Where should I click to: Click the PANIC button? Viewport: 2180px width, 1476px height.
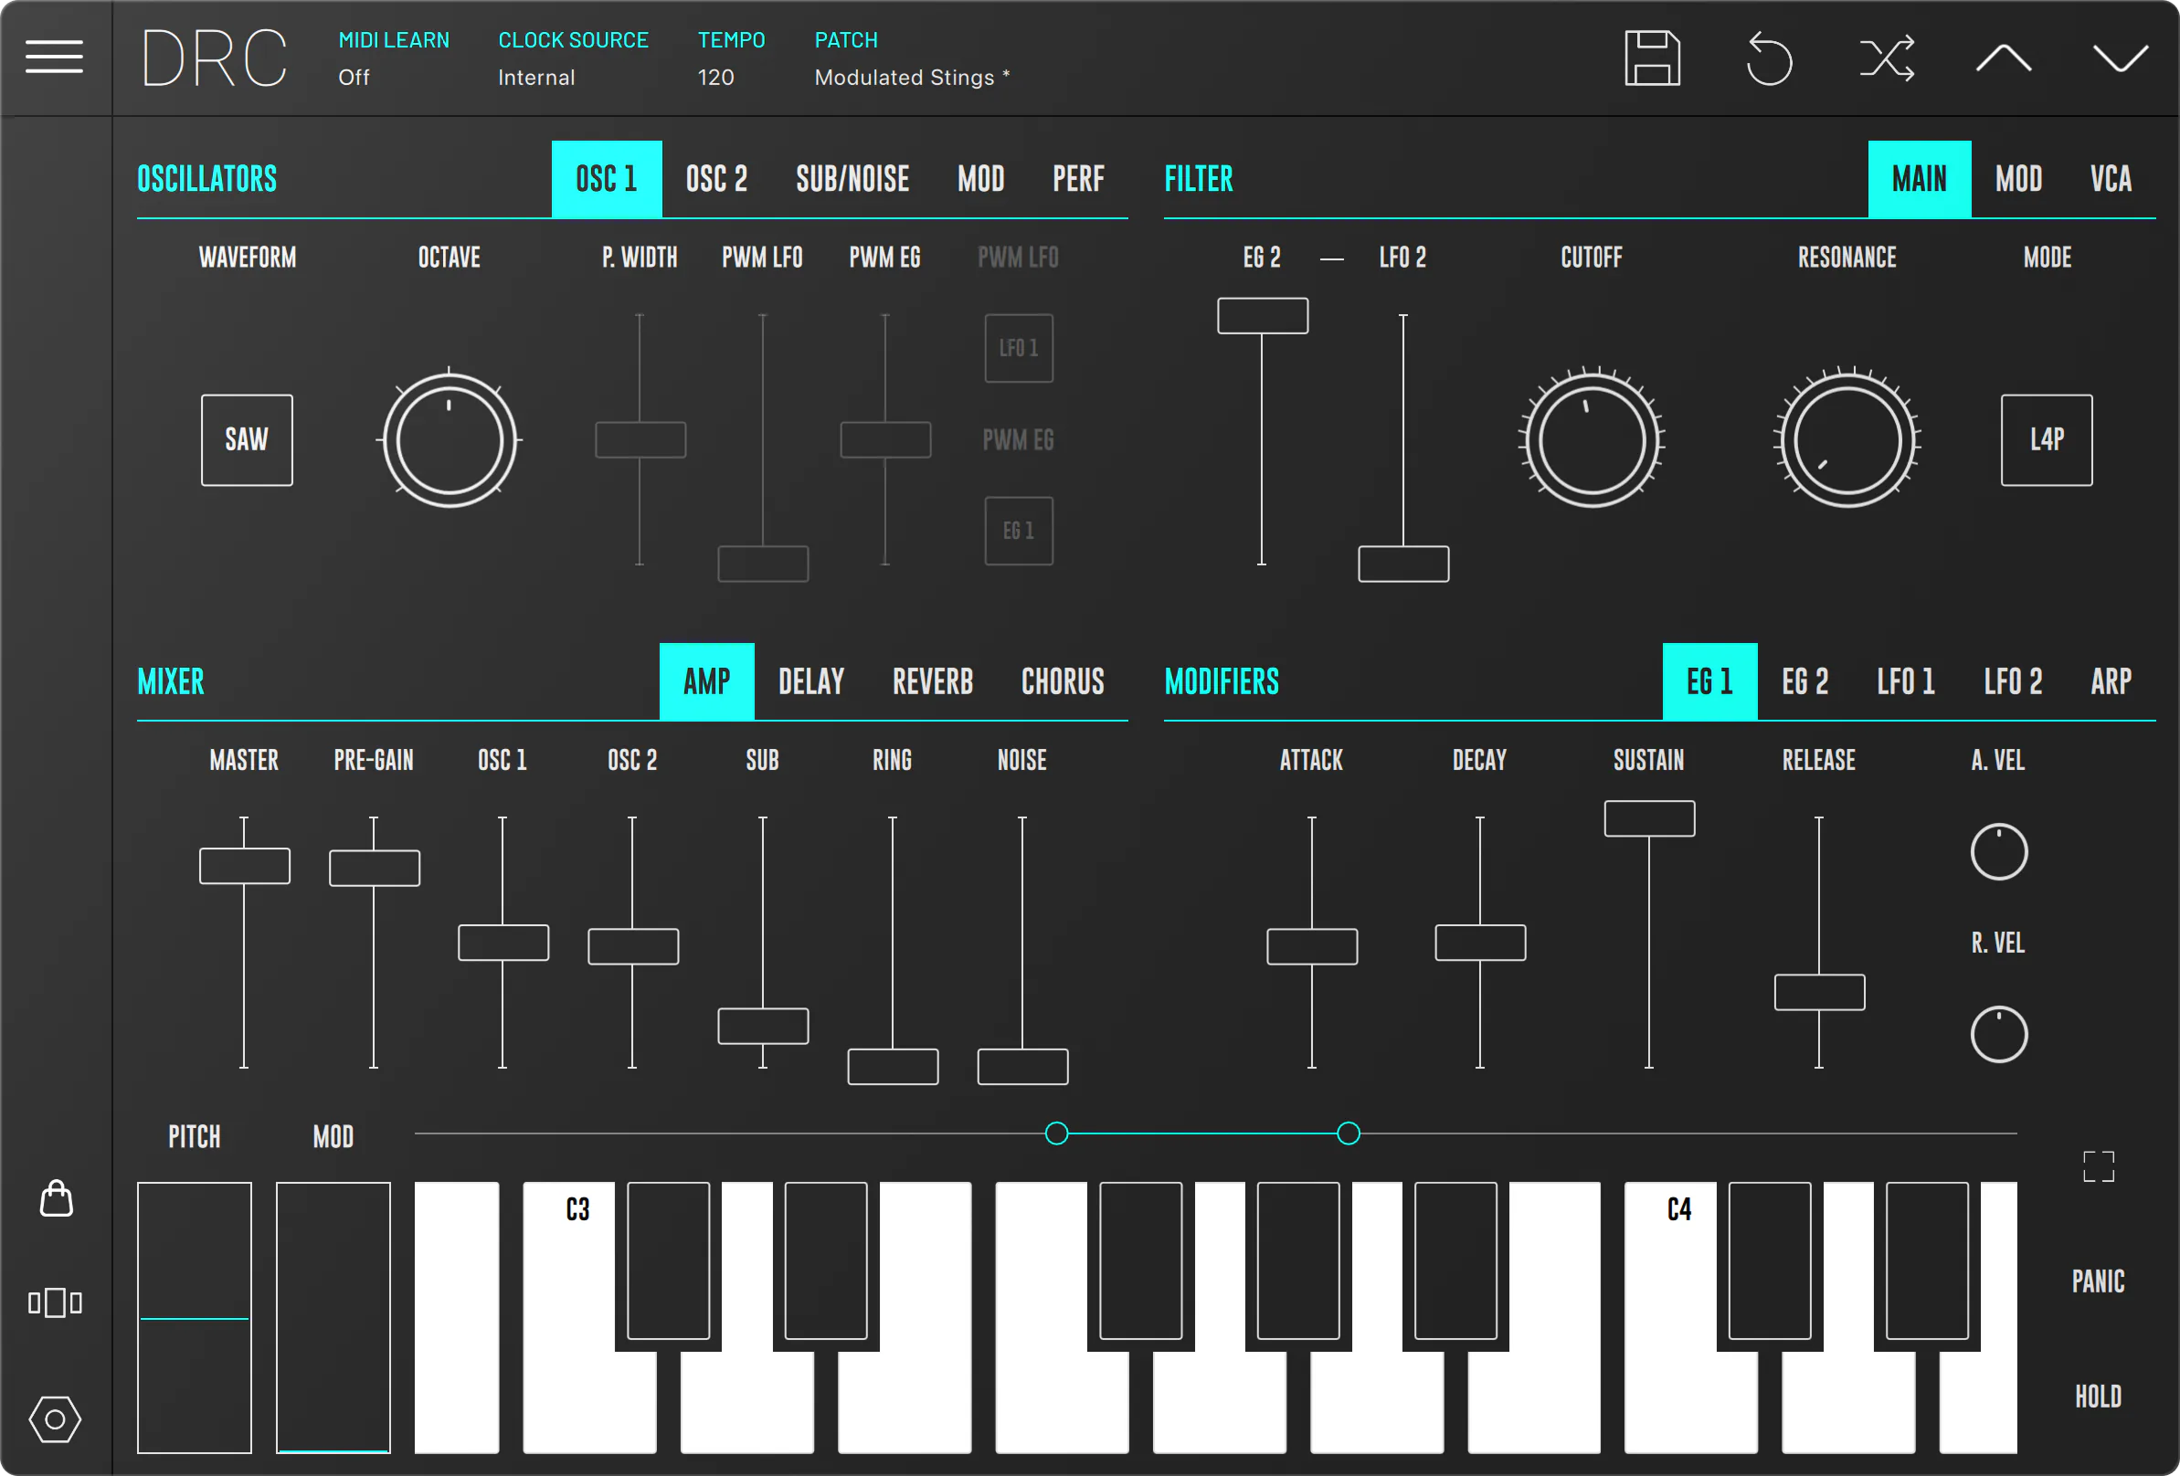click(2098, 1281)
